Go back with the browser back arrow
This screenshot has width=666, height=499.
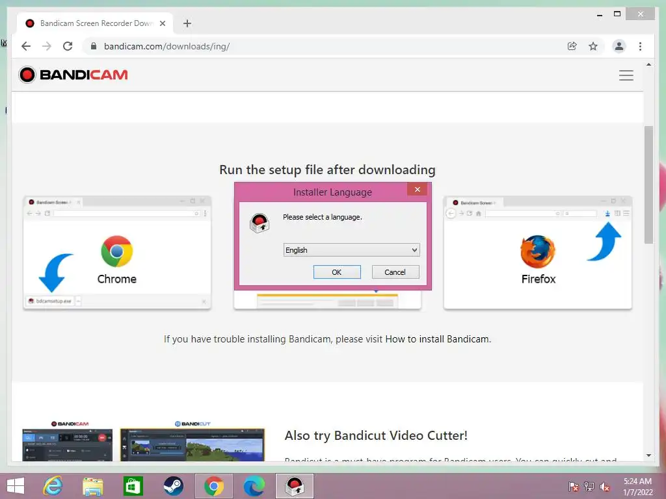(26, 46)
